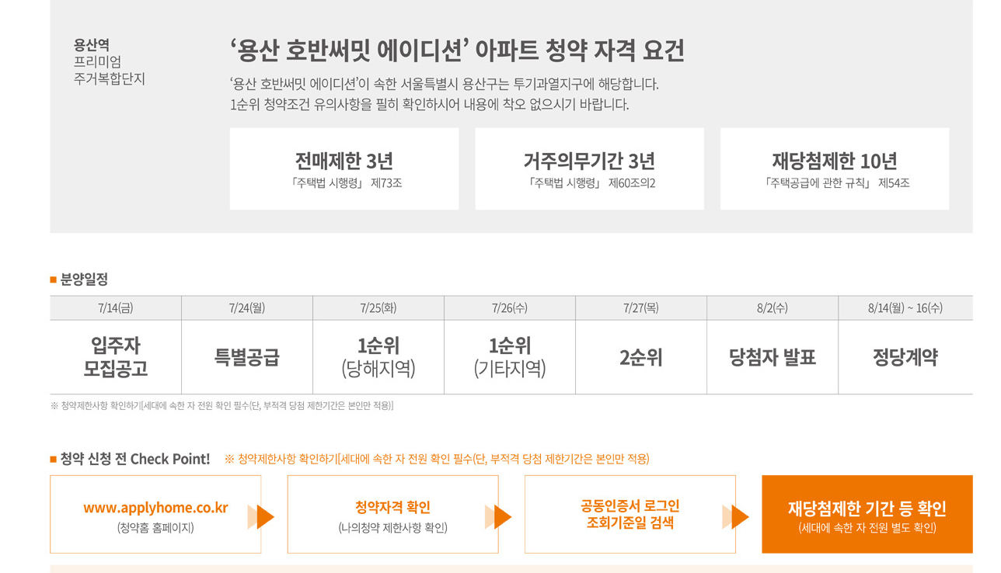Click the 7/14(금) date header

coord(116,308)
